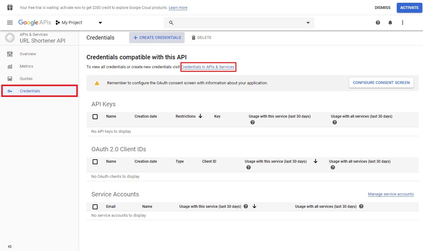Screen dimensions: 423x251
Task: Click the OAuth Type column header
Action: coord(180,161)
